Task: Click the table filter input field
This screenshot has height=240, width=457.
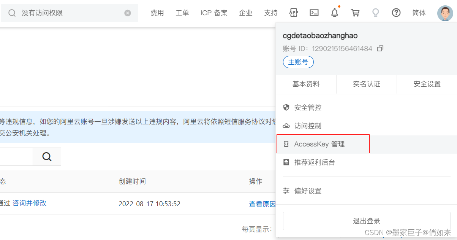Action: coord(16,157)
